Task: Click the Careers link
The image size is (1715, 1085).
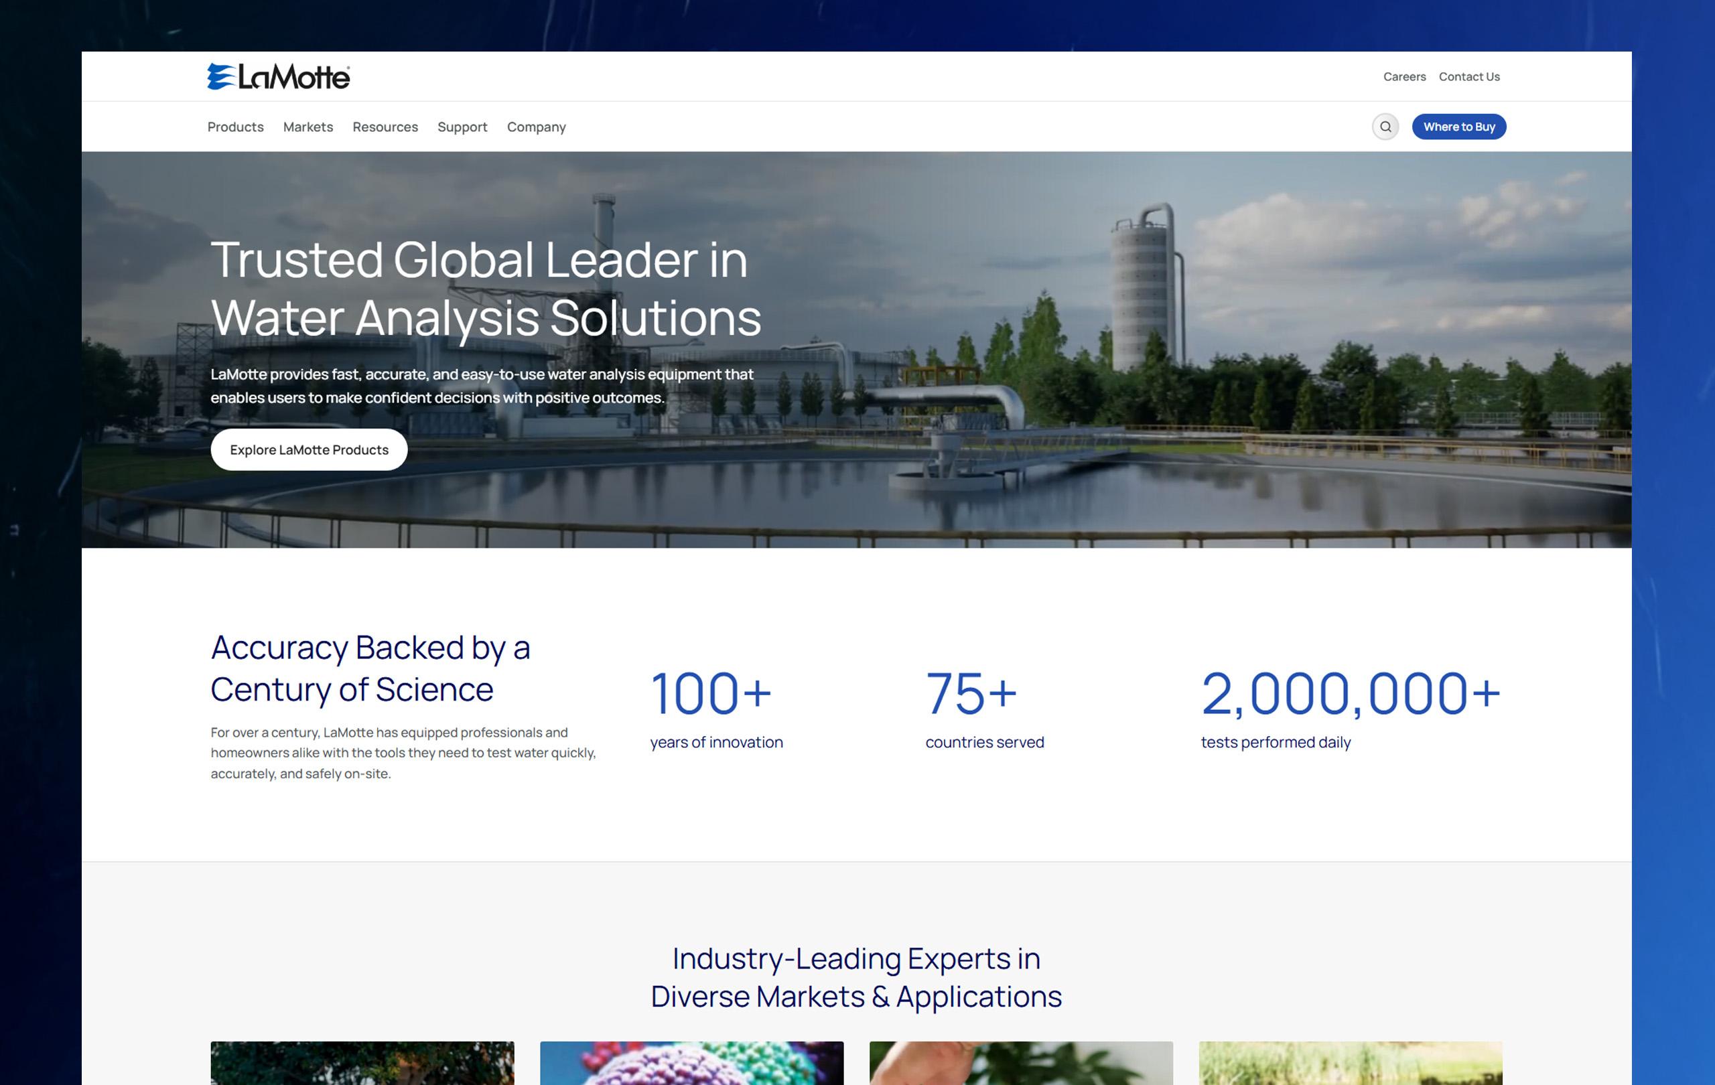Action: click(x=1403, y=77)
